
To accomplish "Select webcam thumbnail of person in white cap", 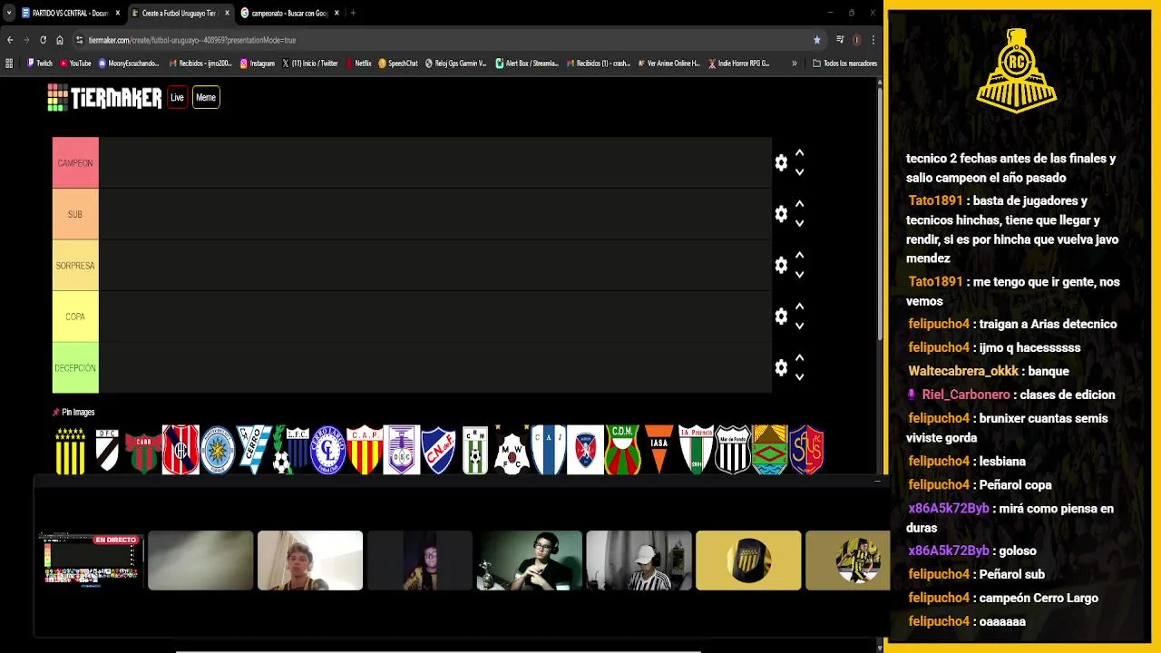I will (639, 560).
